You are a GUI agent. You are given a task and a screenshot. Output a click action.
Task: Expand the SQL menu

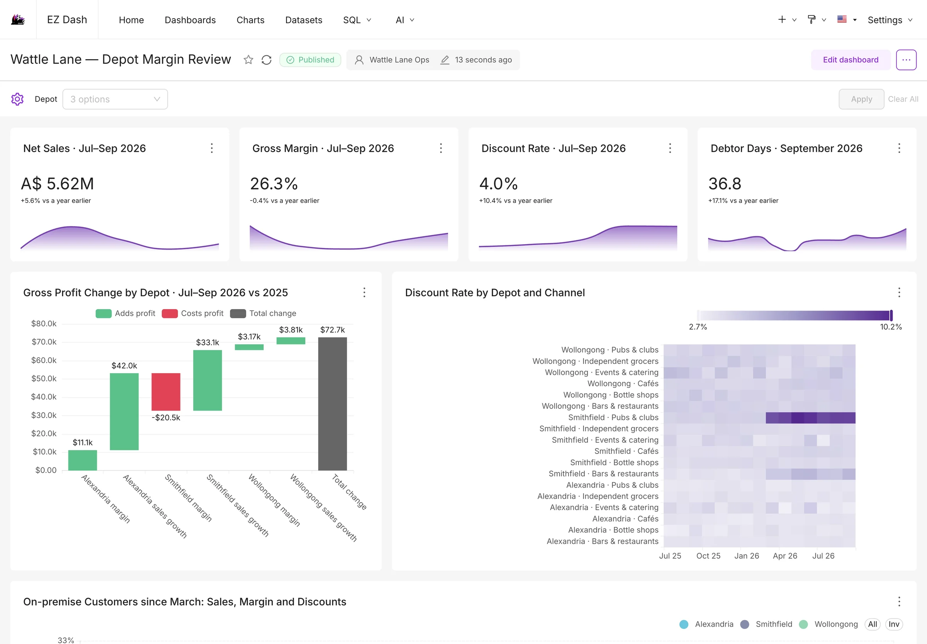click(357, 20)
